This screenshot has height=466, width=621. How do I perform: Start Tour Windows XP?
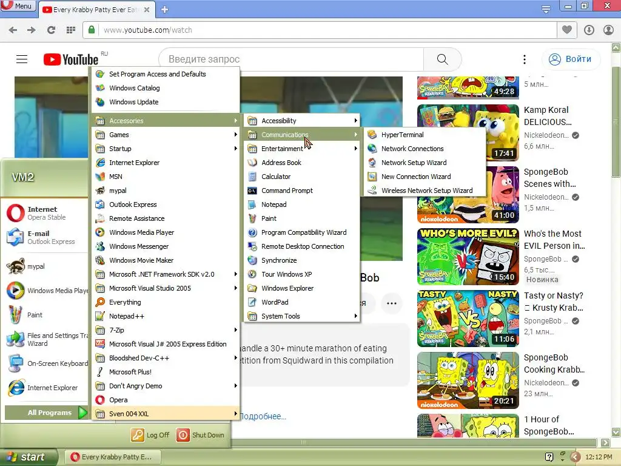(302, 274)
